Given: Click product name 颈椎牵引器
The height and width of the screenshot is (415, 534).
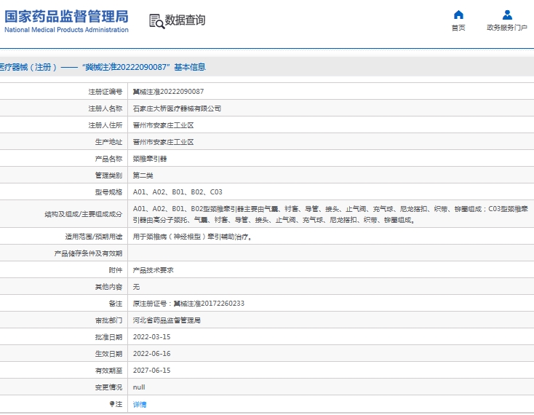Looking at the screenshot, I should pos(150,159).
